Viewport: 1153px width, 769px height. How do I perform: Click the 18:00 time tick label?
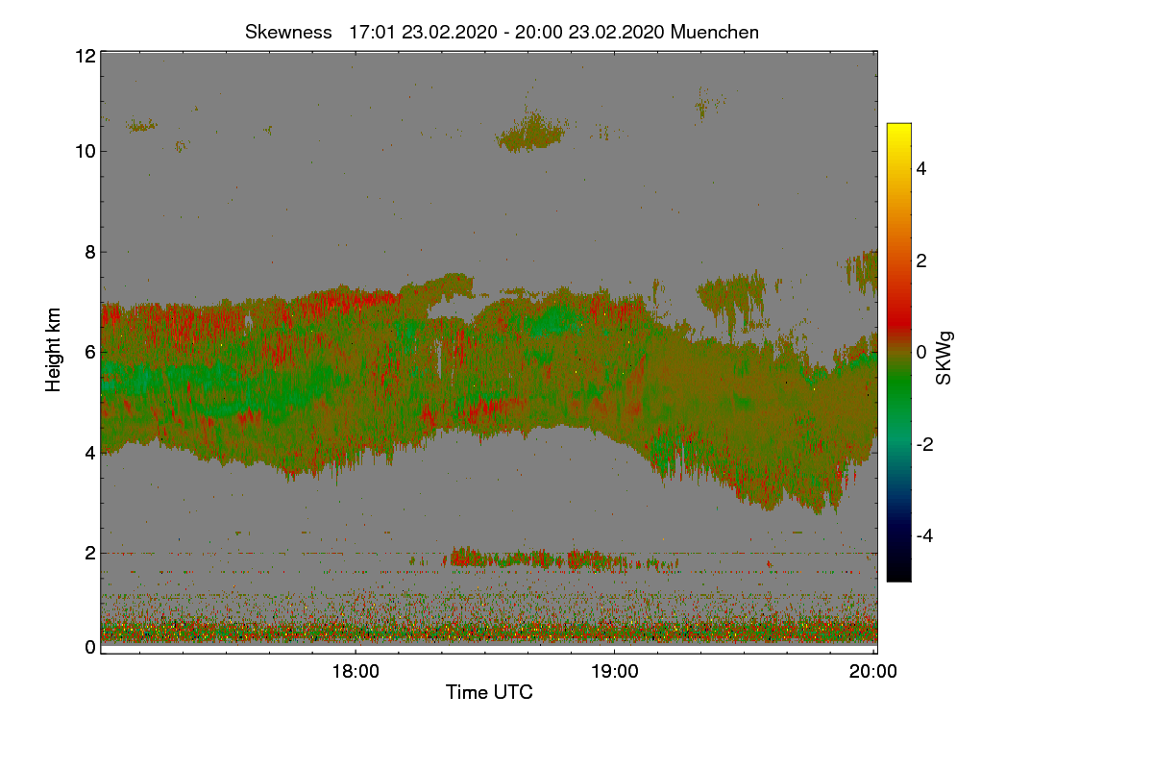[356, 672]
